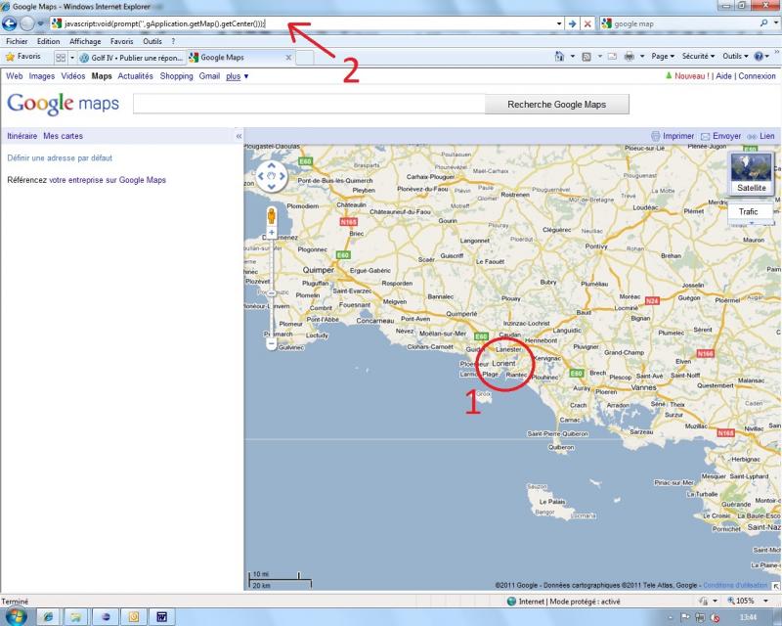
Task: Click the Recherche Google Maps button
Action: coord(556,105)
